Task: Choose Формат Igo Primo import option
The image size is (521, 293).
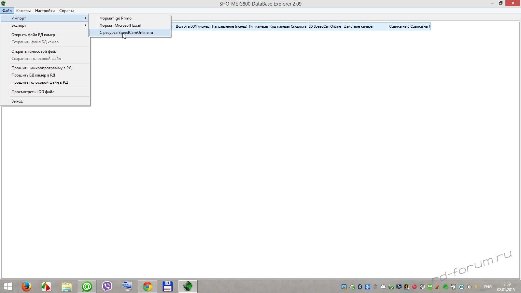Action: (130, 18)
